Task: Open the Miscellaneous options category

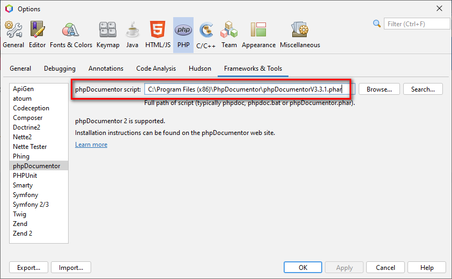Action: coord(300,35)
